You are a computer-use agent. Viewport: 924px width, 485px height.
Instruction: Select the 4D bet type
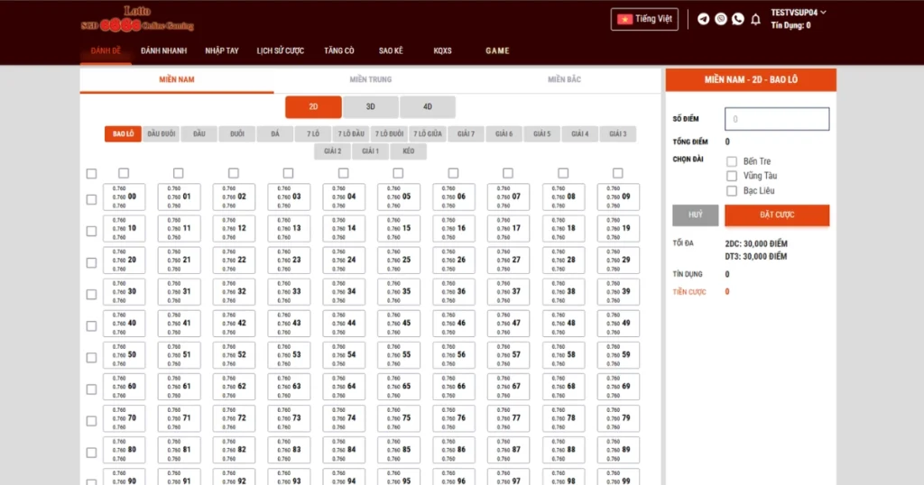427,106
